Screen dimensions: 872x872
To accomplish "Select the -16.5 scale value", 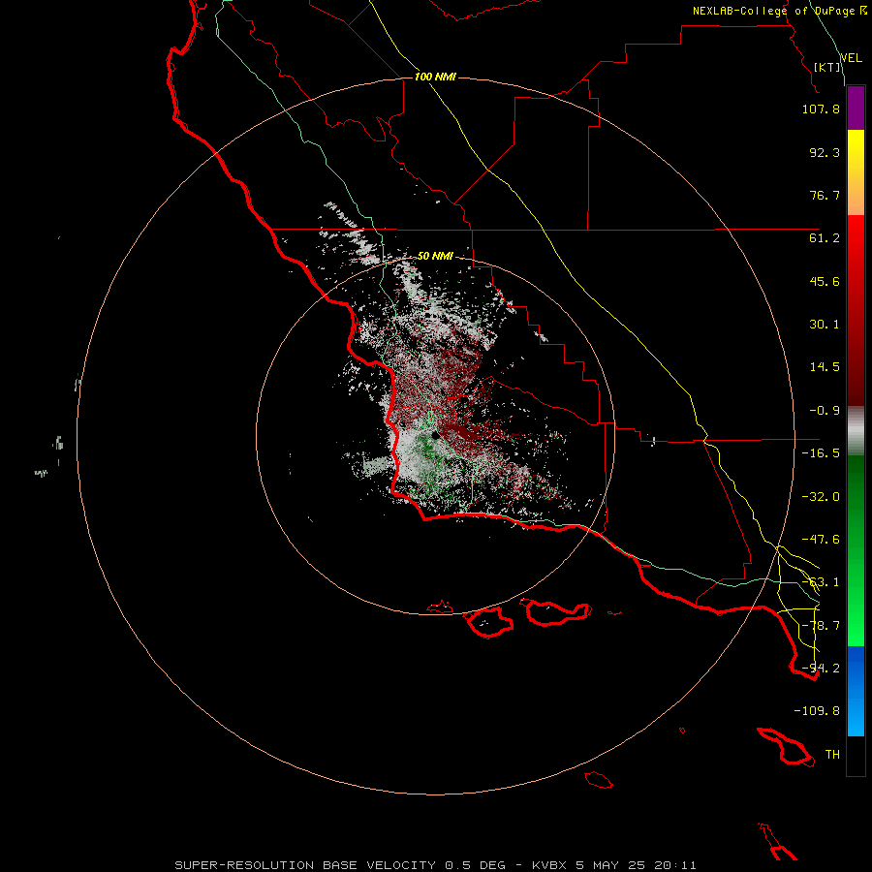I will coord(821,453).
